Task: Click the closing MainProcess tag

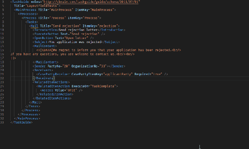Action: pyautogui.click(x=27, y=118)
